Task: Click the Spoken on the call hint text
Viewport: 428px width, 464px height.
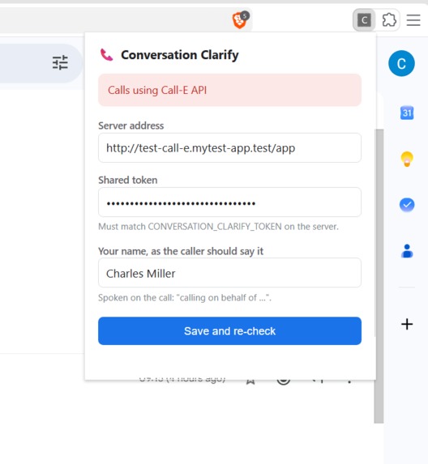Action: click(185, 298)
